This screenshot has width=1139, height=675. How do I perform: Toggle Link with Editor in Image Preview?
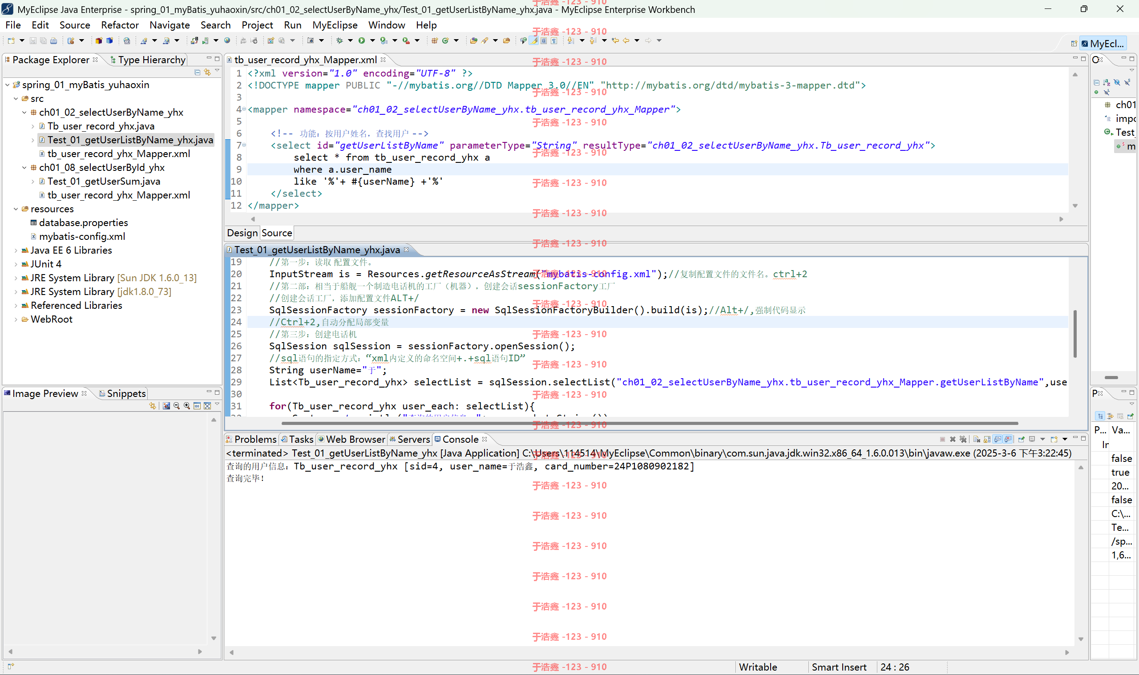point(152,406)
